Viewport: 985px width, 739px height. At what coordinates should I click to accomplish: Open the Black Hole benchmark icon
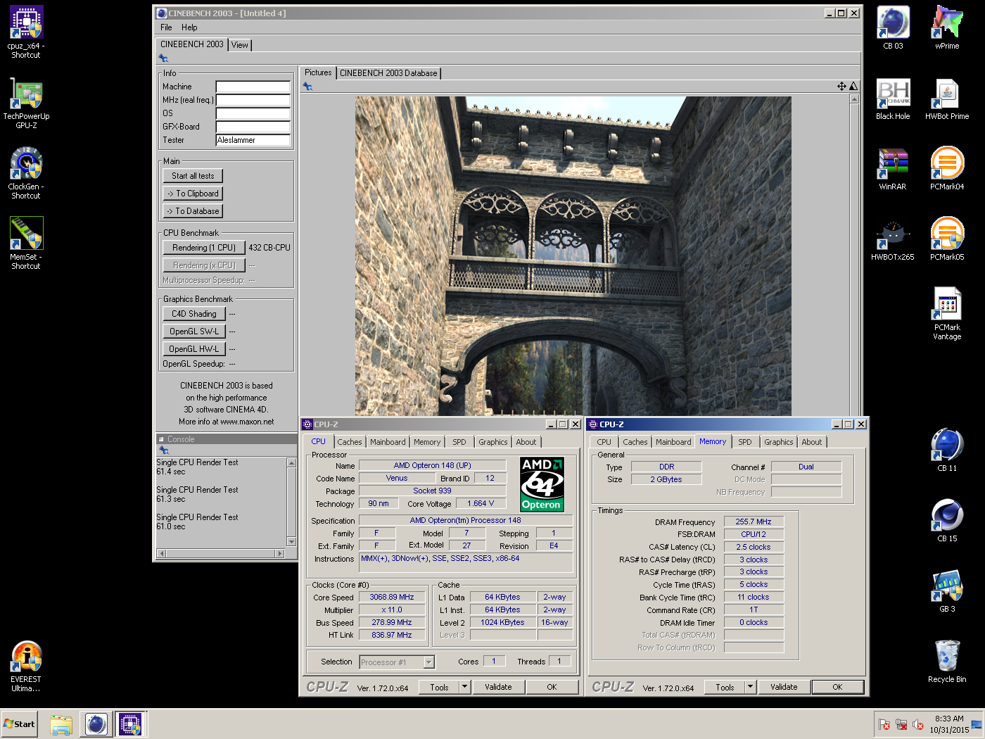pyautogui.click(x=893, y=99)
